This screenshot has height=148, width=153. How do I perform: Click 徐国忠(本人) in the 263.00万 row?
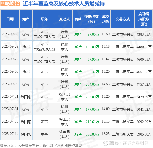[x=65, y=97]
